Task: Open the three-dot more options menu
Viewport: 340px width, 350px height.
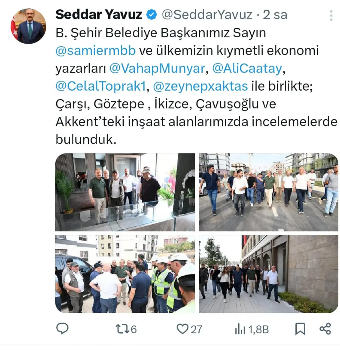Action: [331, 15]
